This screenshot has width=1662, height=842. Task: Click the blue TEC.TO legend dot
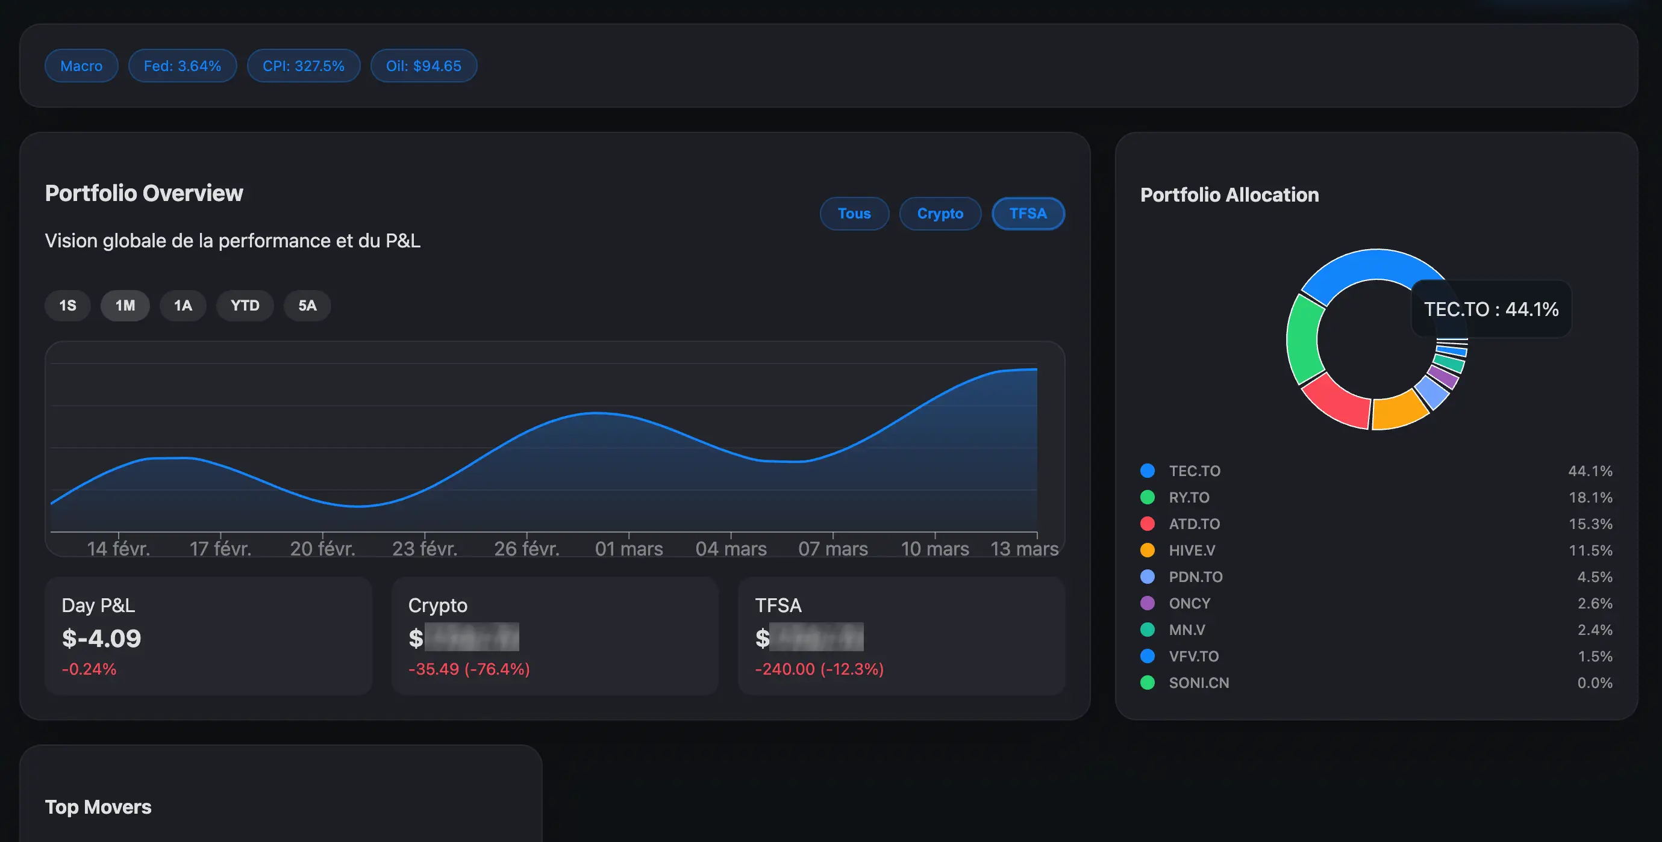pyautogui.click(x=1147, y=471)
